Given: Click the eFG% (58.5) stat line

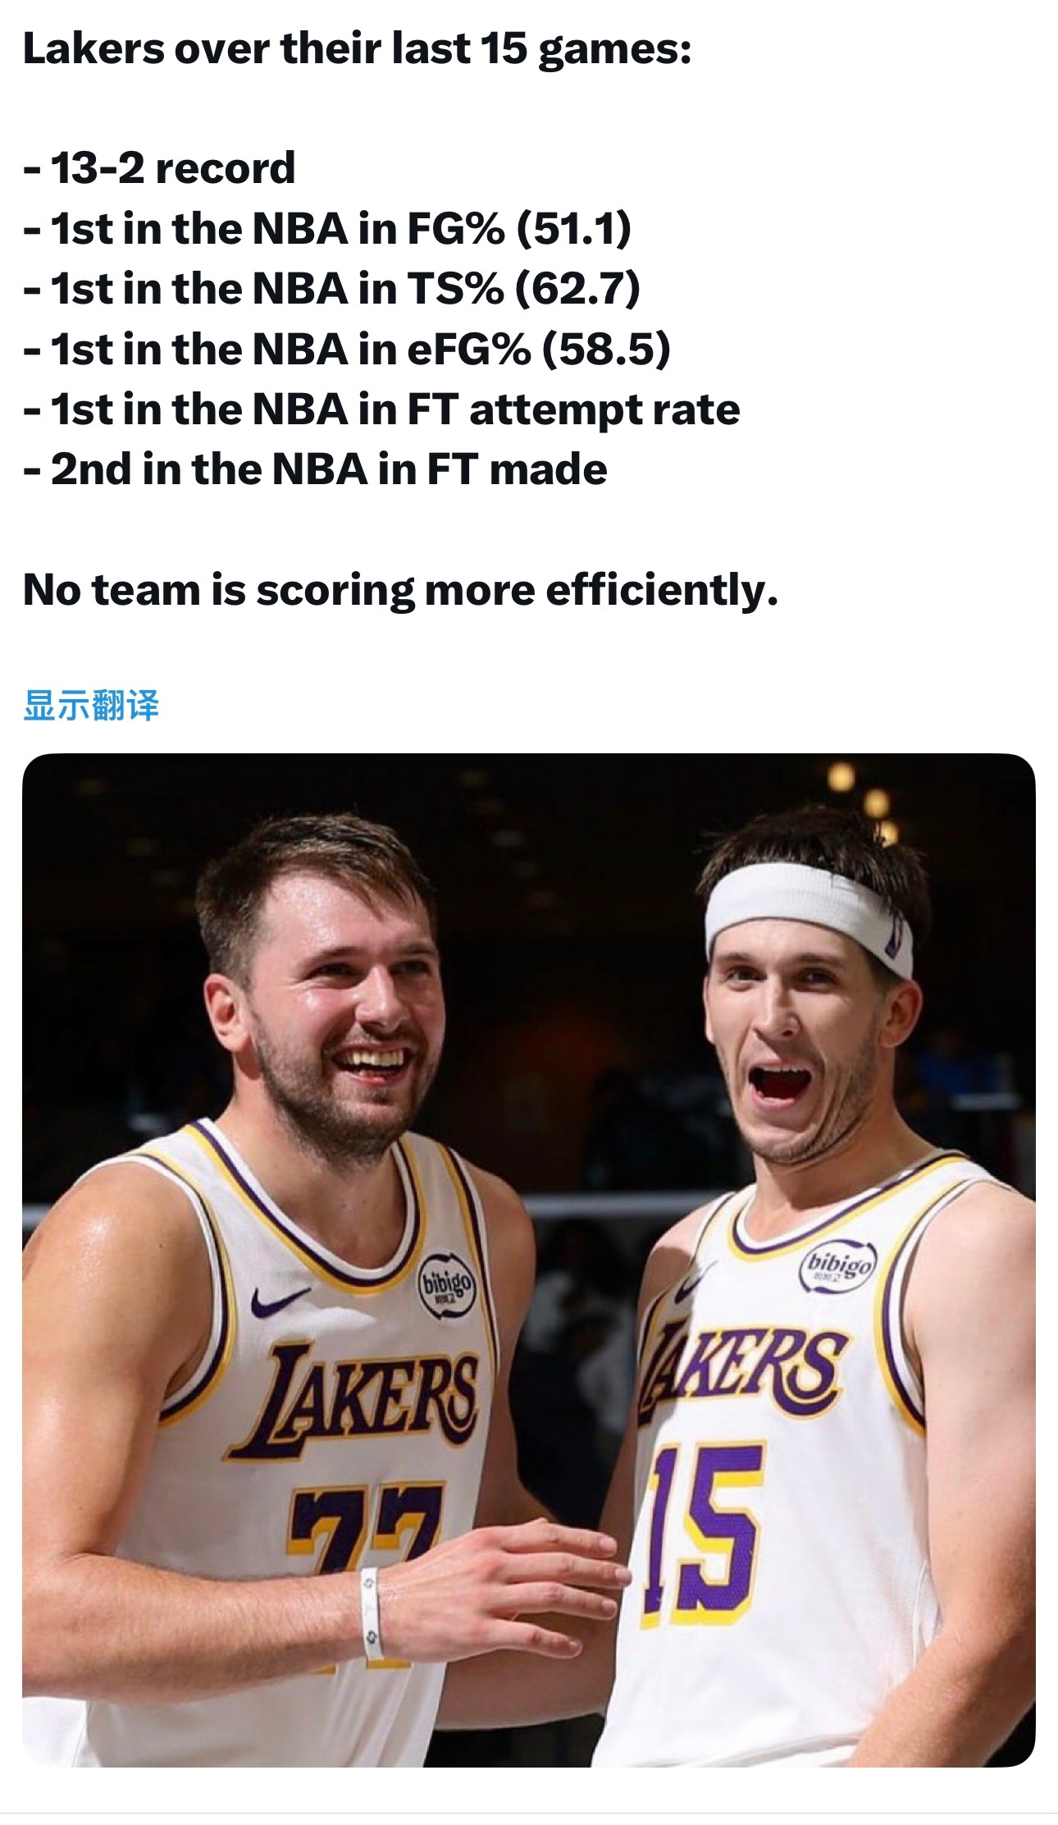Looking at the screenshot, I should tap(347, 349).
